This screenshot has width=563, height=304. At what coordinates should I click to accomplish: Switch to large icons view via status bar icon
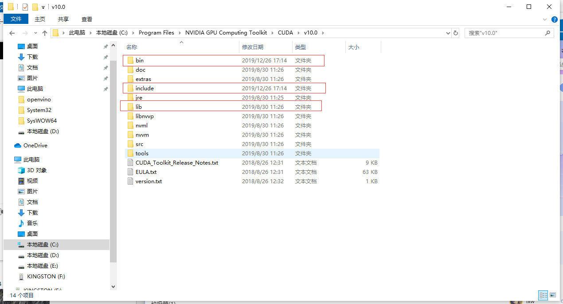[x=553, y=295]
